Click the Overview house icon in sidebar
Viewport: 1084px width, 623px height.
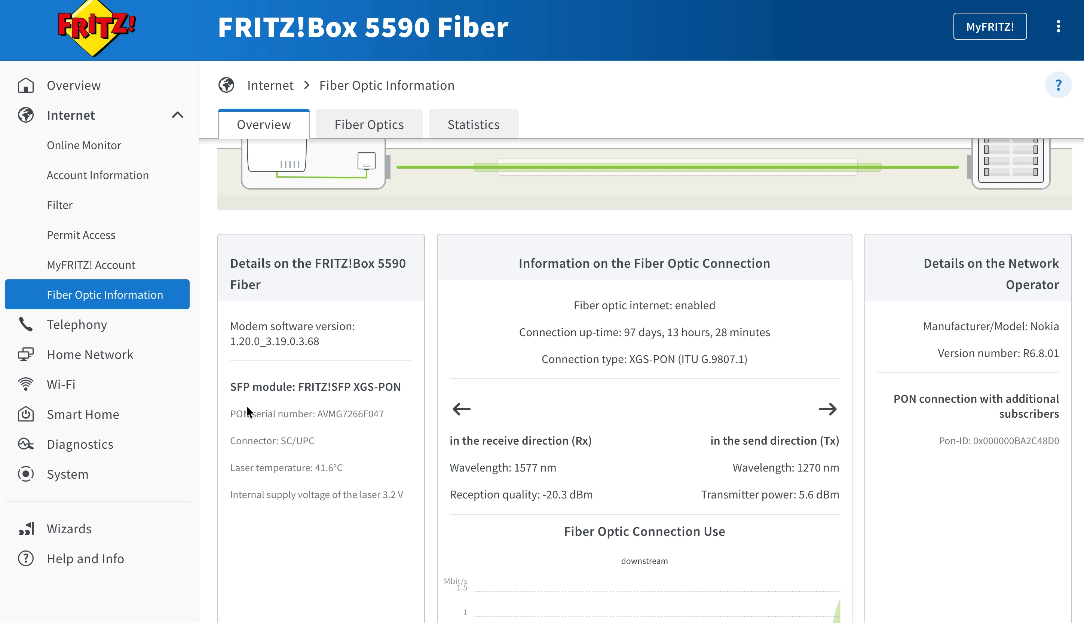click(x=26, y=85)
